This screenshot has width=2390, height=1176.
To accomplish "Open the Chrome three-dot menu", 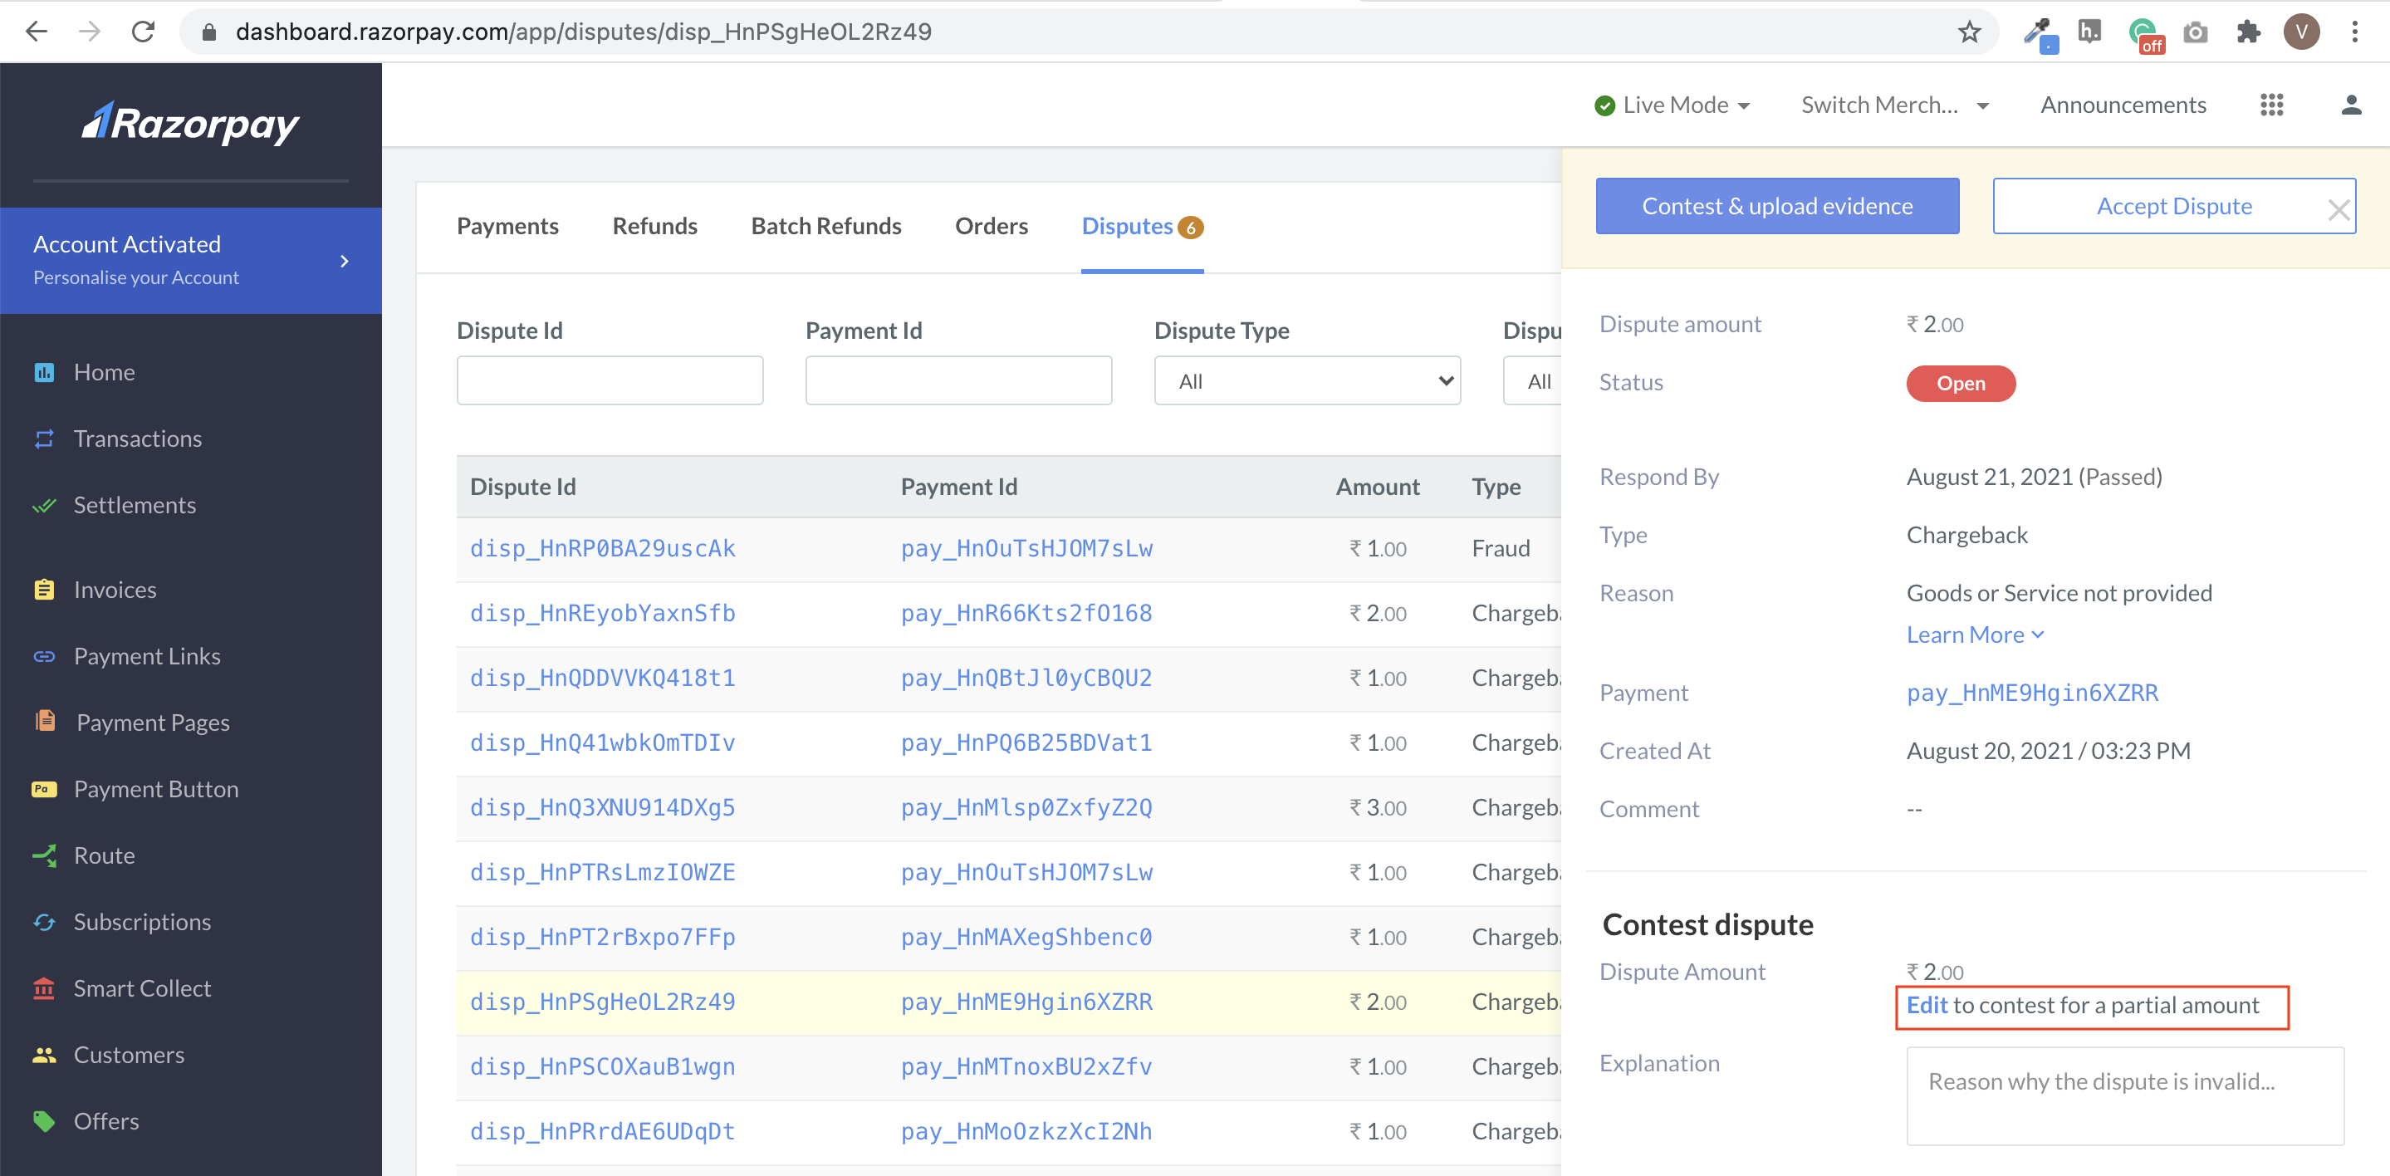I will click(x=2353, y=32).
